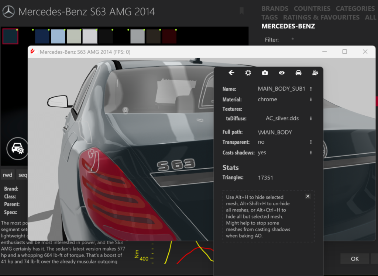Select the light silver skin swatch
Image resolution: width=378 pixels, height=276 pixels.
tap(90, 36)
